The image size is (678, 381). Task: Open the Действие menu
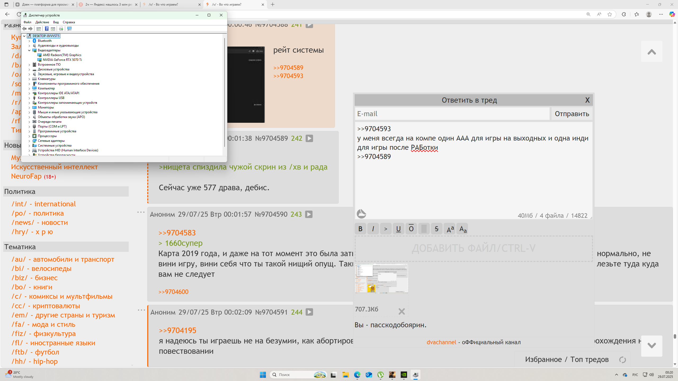click(42, 22)
